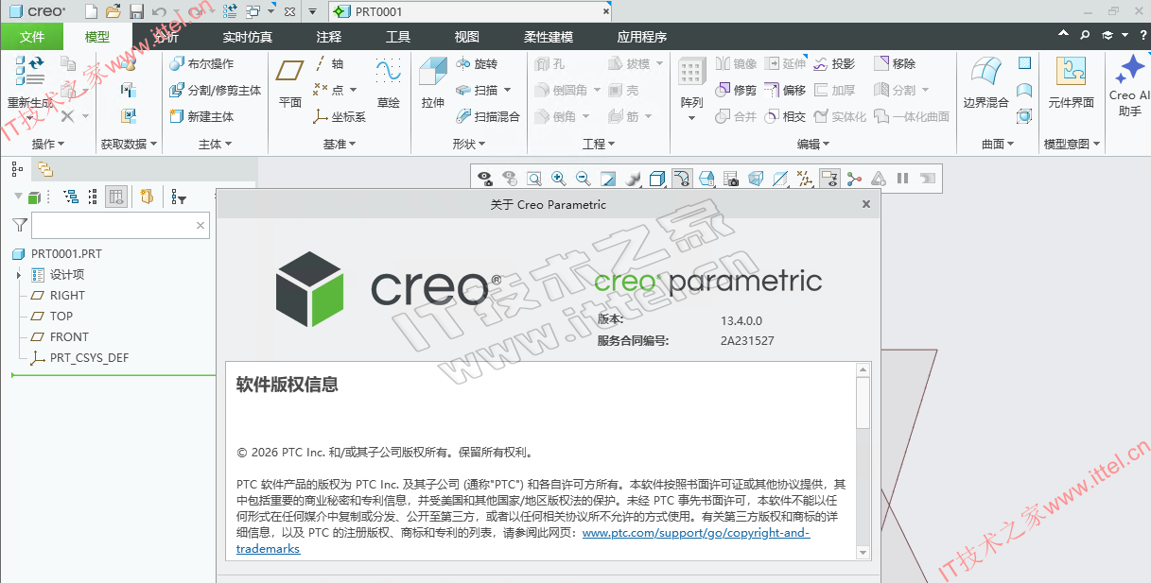Image resolution: width=1151 pixels, height=583 pixels.
Task: Click the search icon in the title bar
Action: click(x=1085, y=36)
